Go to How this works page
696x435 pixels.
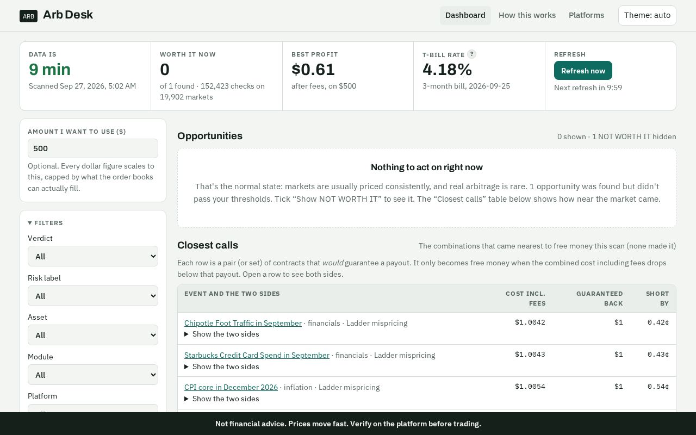click(527, 15)
